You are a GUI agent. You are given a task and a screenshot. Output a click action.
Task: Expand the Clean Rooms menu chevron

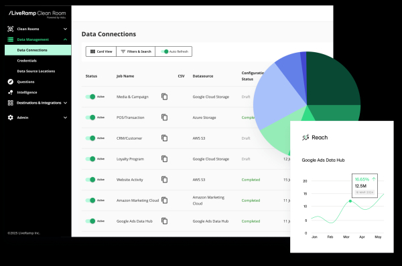coord(66,29)
